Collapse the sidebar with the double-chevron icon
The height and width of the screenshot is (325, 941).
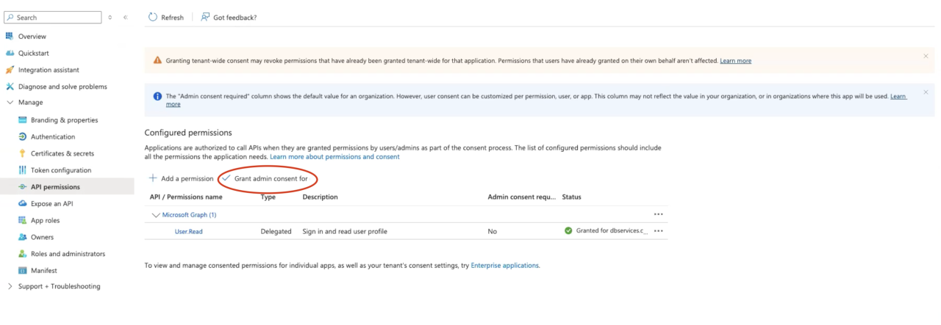click(x=126, y=17)
